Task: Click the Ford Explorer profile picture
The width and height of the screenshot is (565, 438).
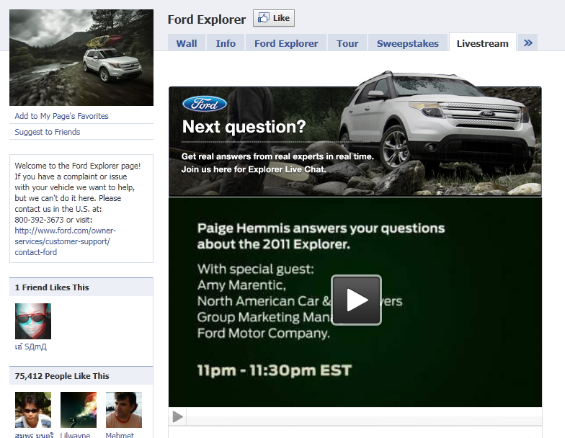Action: click(x=81, y=58)
